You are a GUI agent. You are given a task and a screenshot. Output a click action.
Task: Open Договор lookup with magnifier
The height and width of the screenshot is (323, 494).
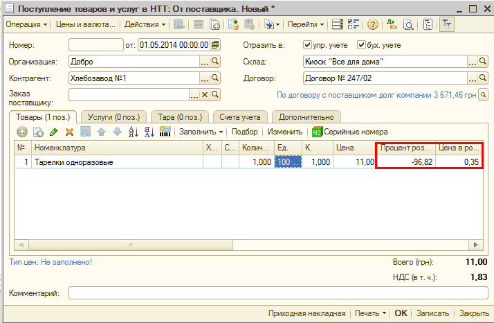[x=483, y=78]
